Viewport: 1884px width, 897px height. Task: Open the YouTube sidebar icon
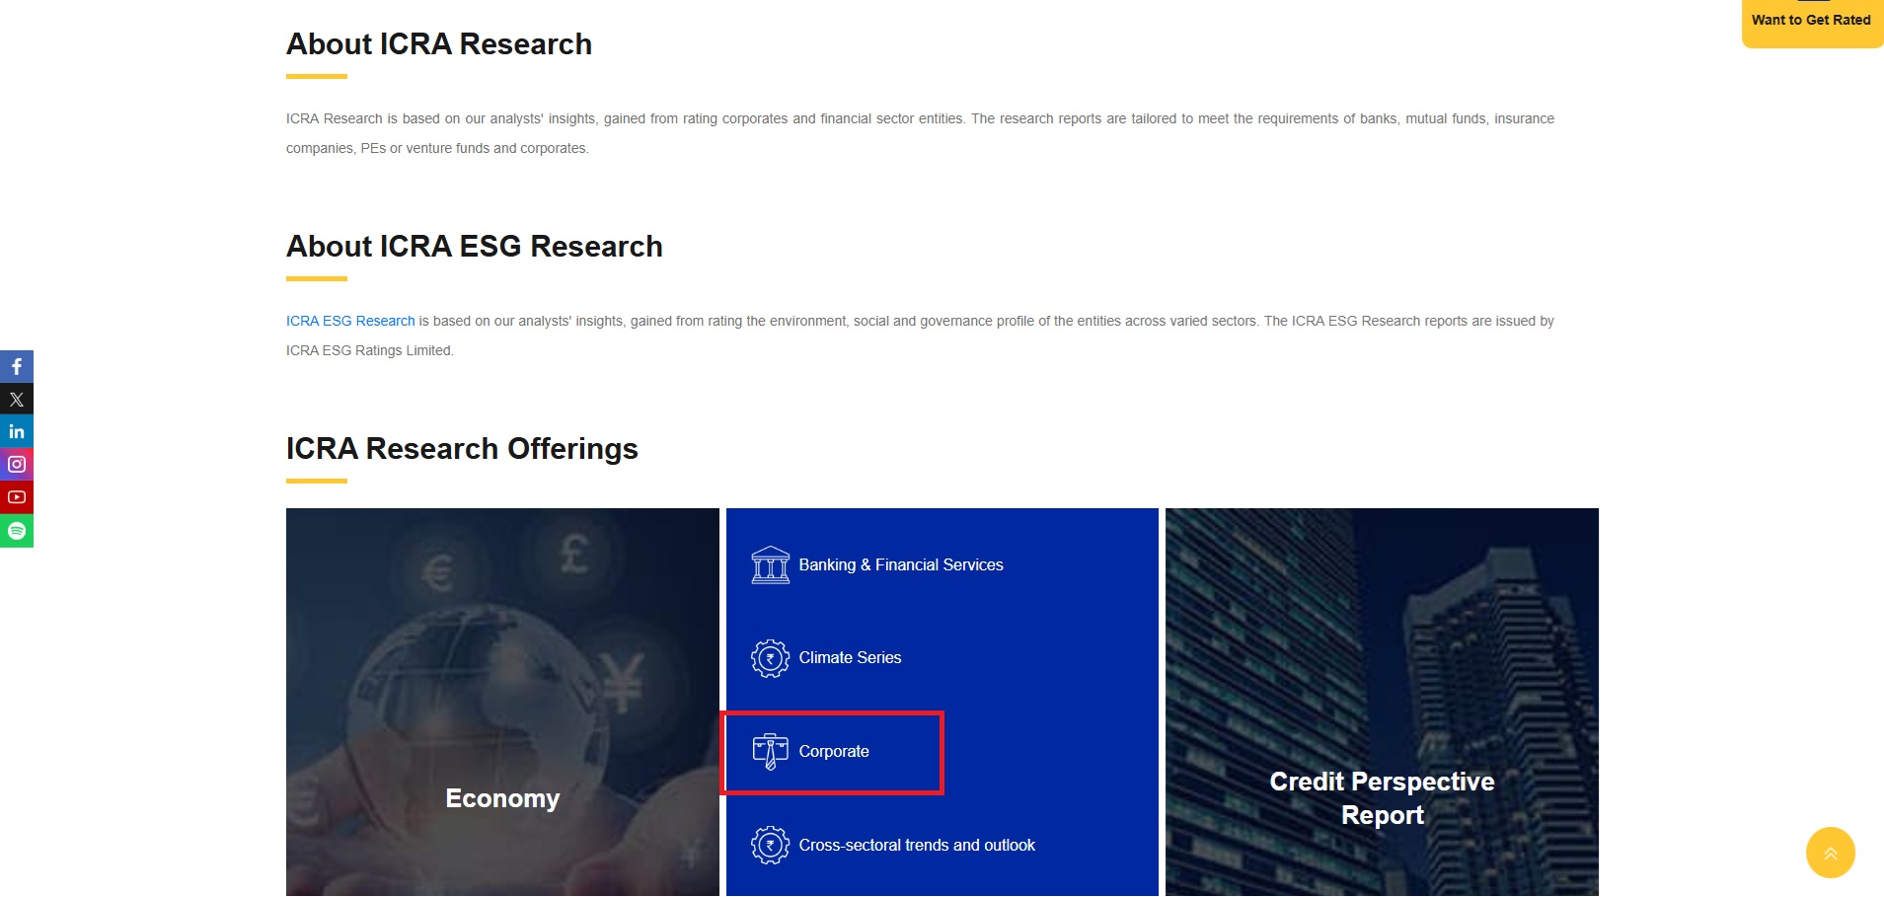17,496
